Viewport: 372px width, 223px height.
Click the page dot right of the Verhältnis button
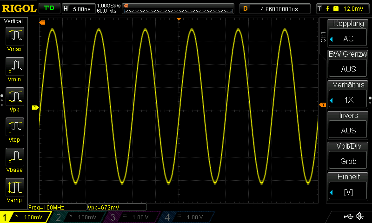tap(370, 100)
